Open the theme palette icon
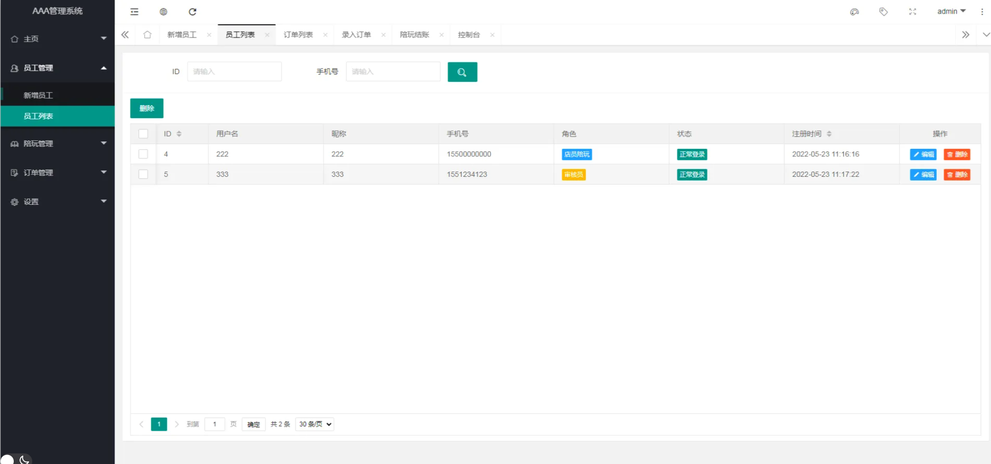This screenshot has width=991, height=464. (x=854, y=12)
